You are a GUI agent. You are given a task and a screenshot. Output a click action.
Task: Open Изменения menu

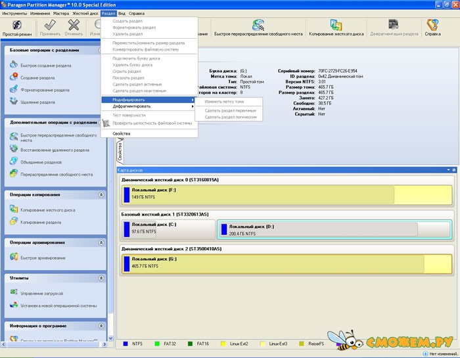(40, 14)
